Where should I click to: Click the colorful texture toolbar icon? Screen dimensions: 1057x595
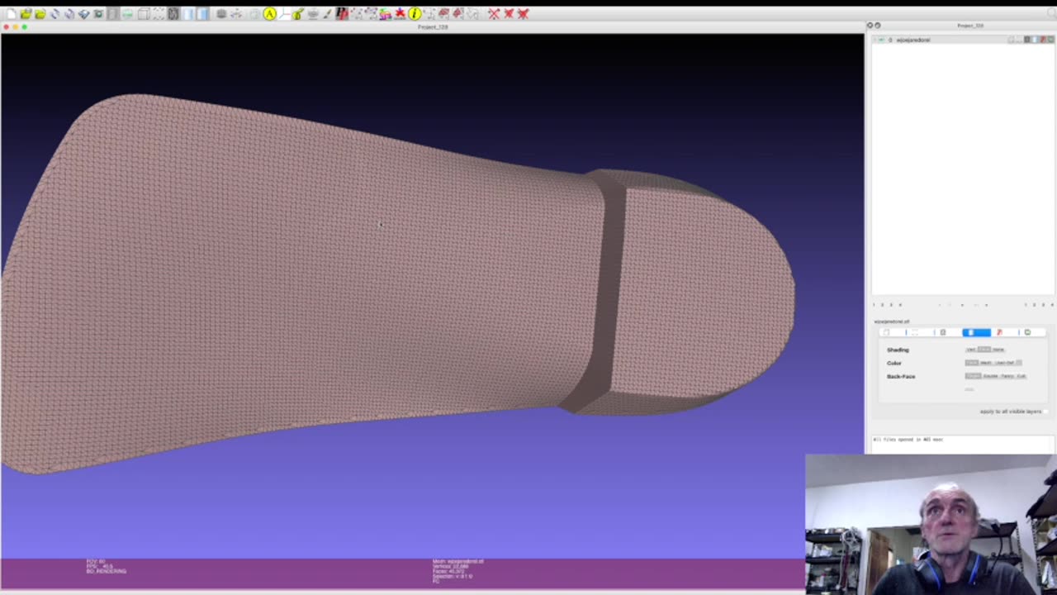(x=386, y=13)
